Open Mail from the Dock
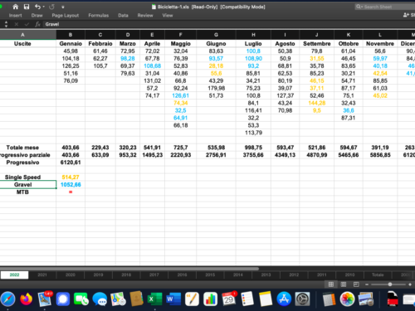 point(45,299)
